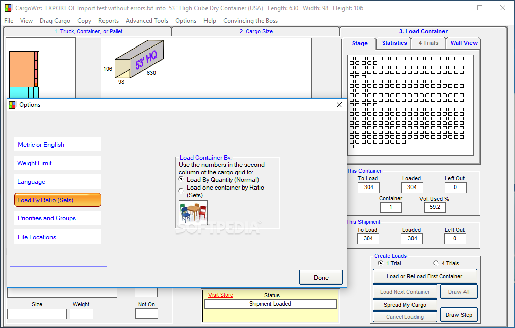Screen dimensions: 515x328
Task: Click the Spread My Cargo button
Action: point(404,305)
